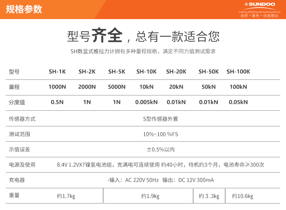Screen dimensions: 286x210
Task: Click the 规格参数 header title
Action: (24, 9)
